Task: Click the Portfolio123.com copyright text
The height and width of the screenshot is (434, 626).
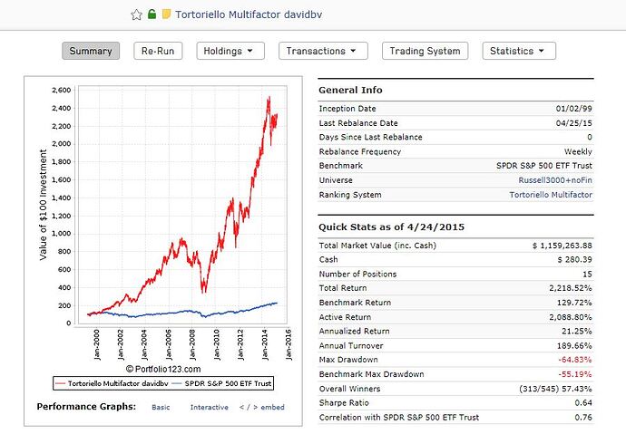Action: click(x=163, y=369)
